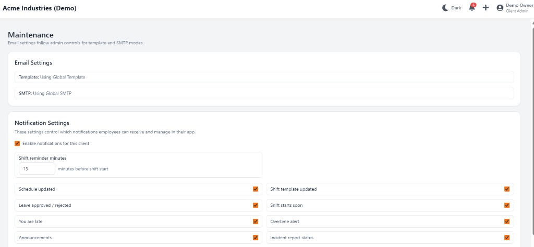Click the Demo Owner name label
Viewport: 534px width, 247px height.
point(520,5)
